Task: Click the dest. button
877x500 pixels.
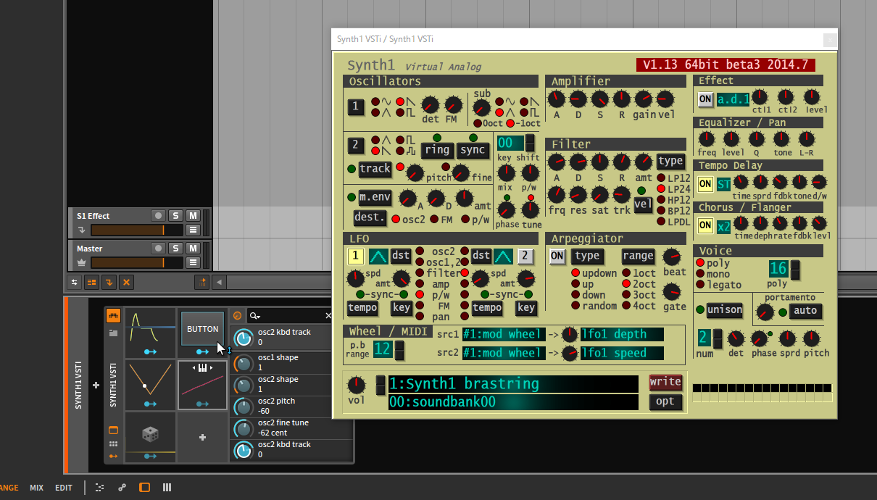Action: [x=370, y=217]
